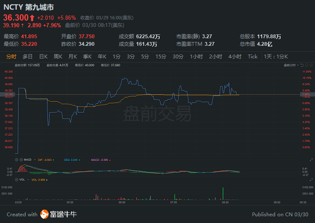Viewport: 315px width, 223px height.
Task: Click the NCTY 第九城市 stock title
Action: point(29,7)
